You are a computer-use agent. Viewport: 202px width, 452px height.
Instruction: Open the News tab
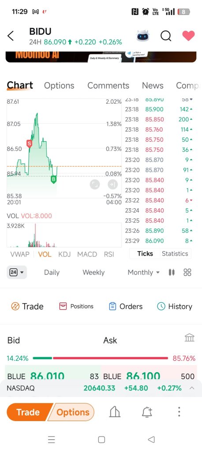coord(153,86)
